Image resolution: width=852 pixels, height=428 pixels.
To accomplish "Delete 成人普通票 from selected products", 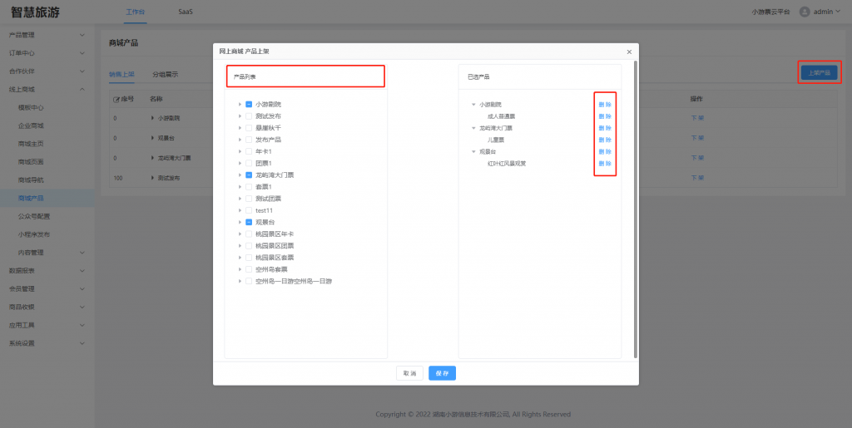I will click(x=605, y=116).
